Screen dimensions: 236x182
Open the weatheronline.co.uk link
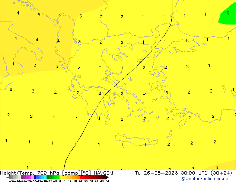pos(205,179)
